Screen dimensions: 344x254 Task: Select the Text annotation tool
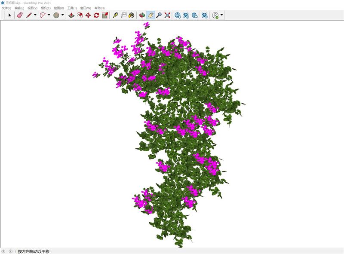coord(124,15)
